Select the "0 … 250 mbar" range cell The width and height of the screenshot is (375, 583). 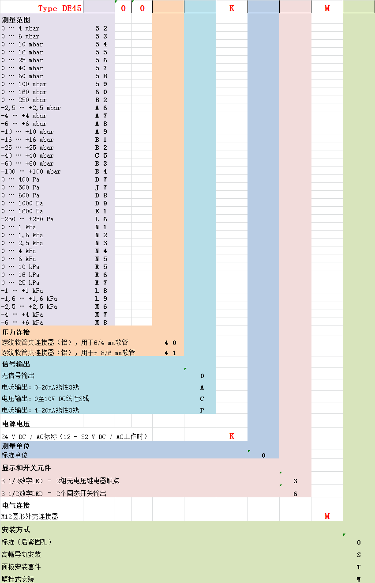click(24, 100)
